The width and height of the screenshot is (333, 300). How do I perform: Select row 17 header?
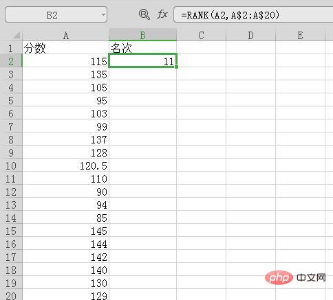pyautogui.click(x=11, y=257)
